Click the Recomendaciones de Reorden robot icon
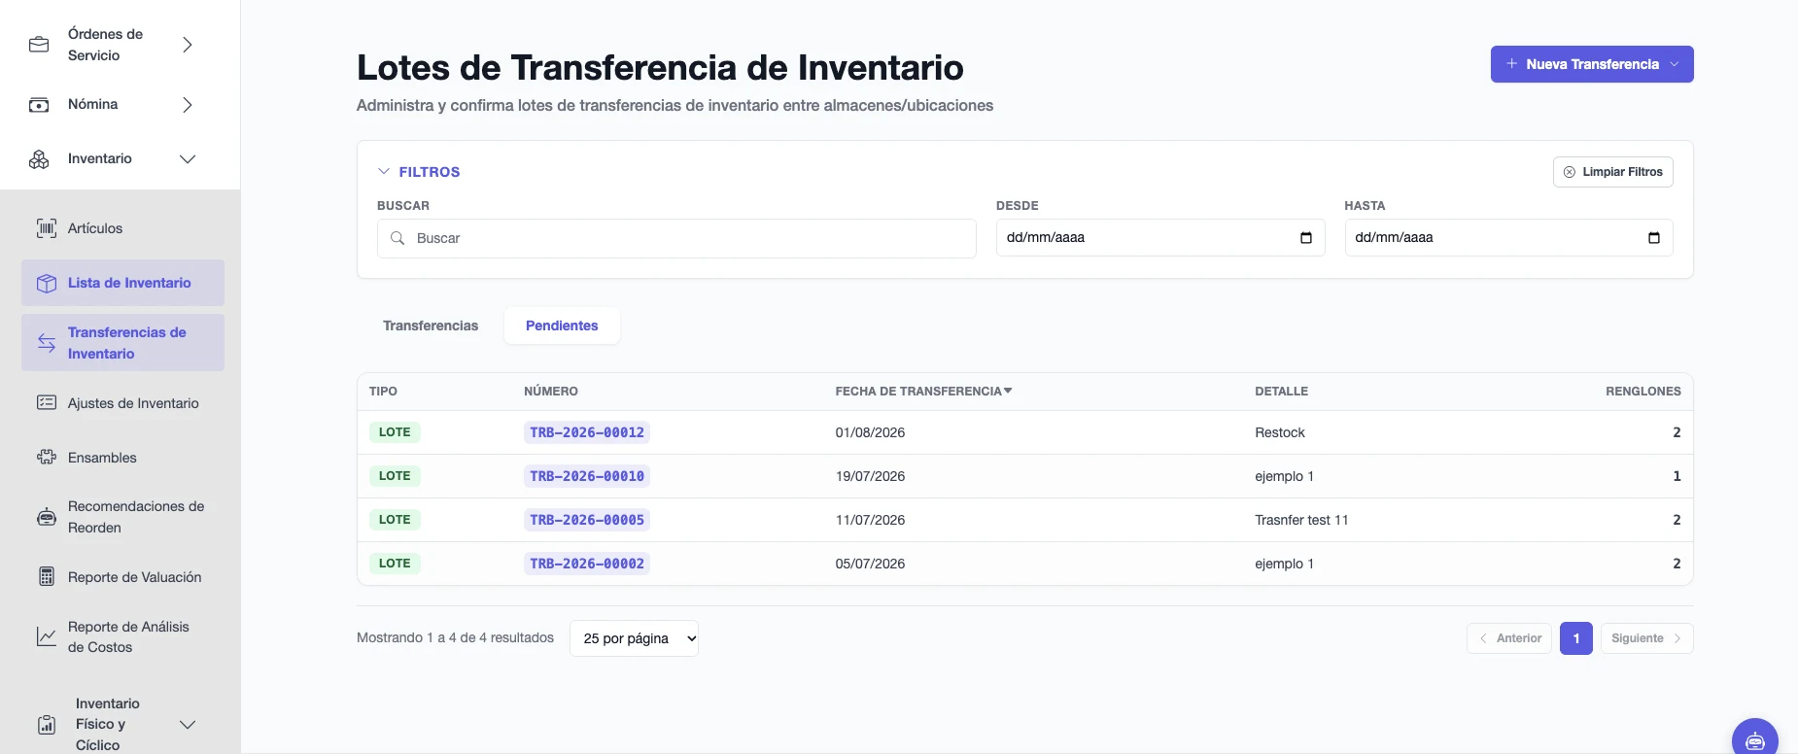1798x754 pixels. (x=47, y=517)
